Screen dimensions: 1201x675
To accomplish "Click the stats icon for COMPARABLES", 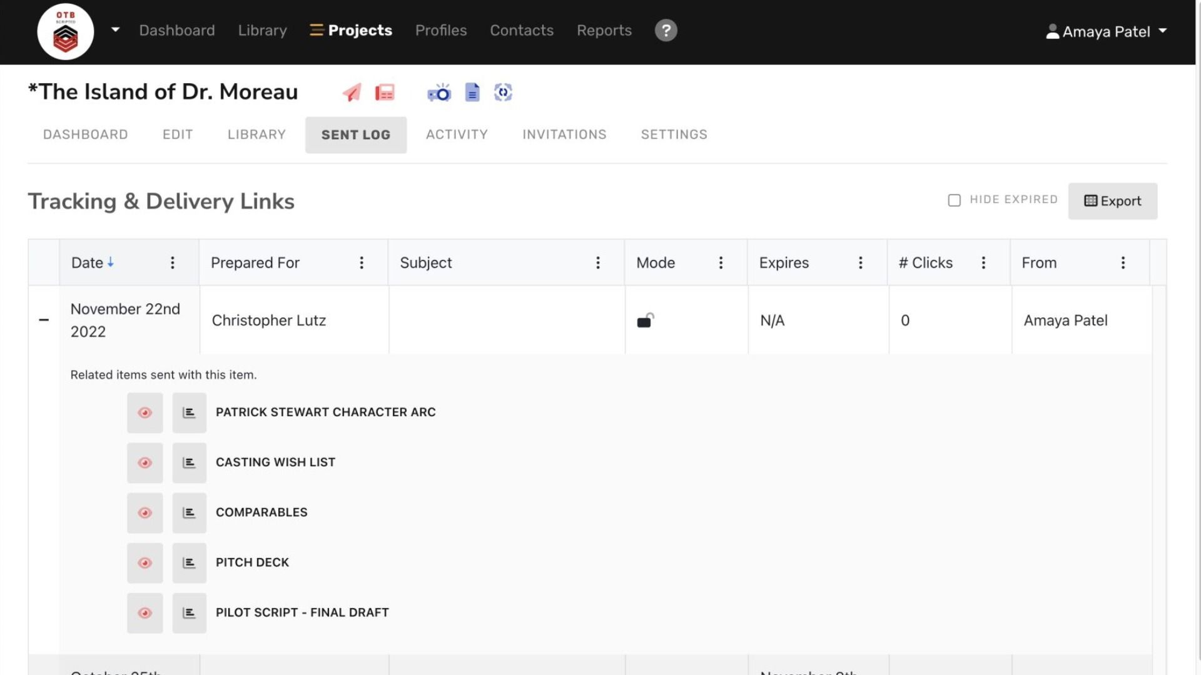I will pos(189,512).
